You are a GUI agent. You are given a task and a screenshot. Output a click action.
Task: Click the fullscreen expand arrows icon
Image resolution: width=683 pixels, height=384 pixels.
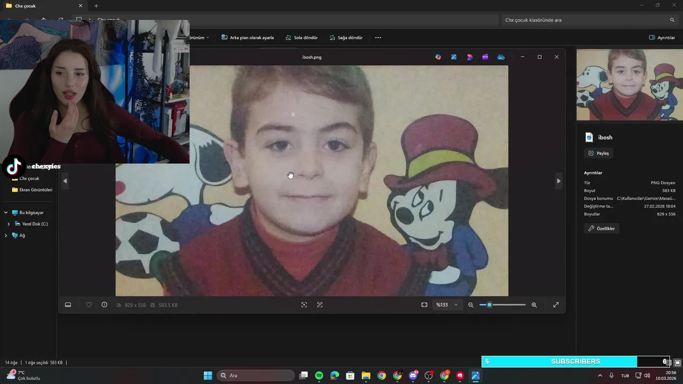point(556,305)
